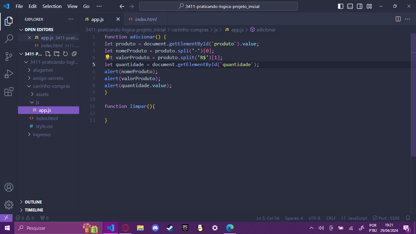The width and height of the screenshot is (416, 234).
Task: Open the Search view in activity bar
Action: pyautogui.click(x=9, y=39)
